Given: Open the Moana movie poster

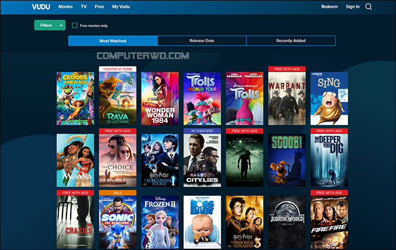Looking at the screenshot, I should coord(76,160).
